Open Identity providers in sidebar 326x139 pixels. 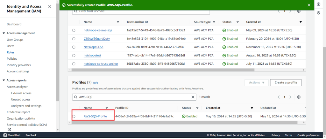[x=18, y=65]
